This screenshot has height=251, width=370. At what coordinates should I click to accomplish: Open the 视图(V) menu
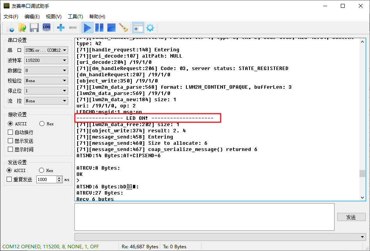[x=53, y=16]
